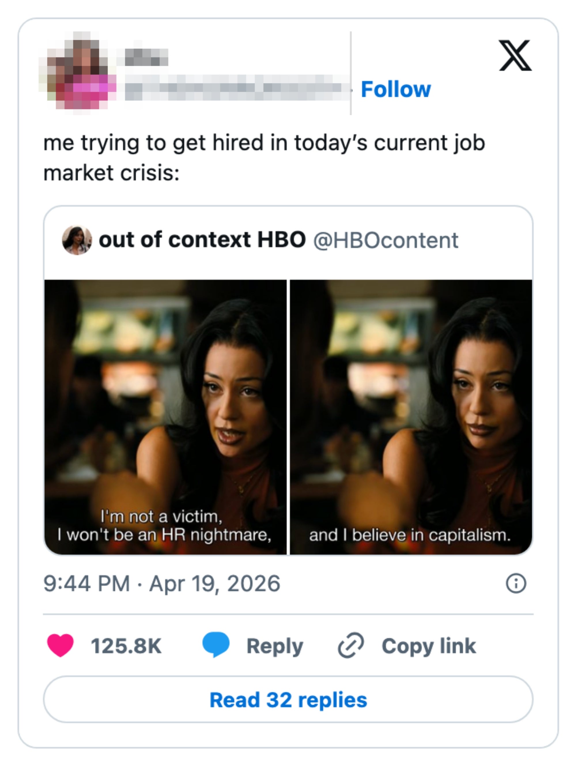Click the 125.8K likes count
The image size is (576, 767).
click(x=126, y=646)
